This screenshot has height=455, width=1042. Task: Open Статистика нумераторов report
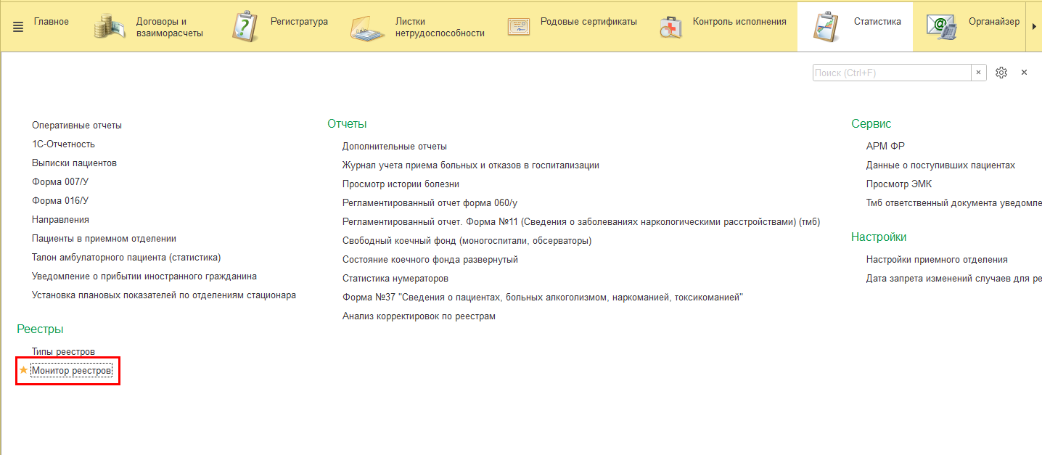coord(395,279)
